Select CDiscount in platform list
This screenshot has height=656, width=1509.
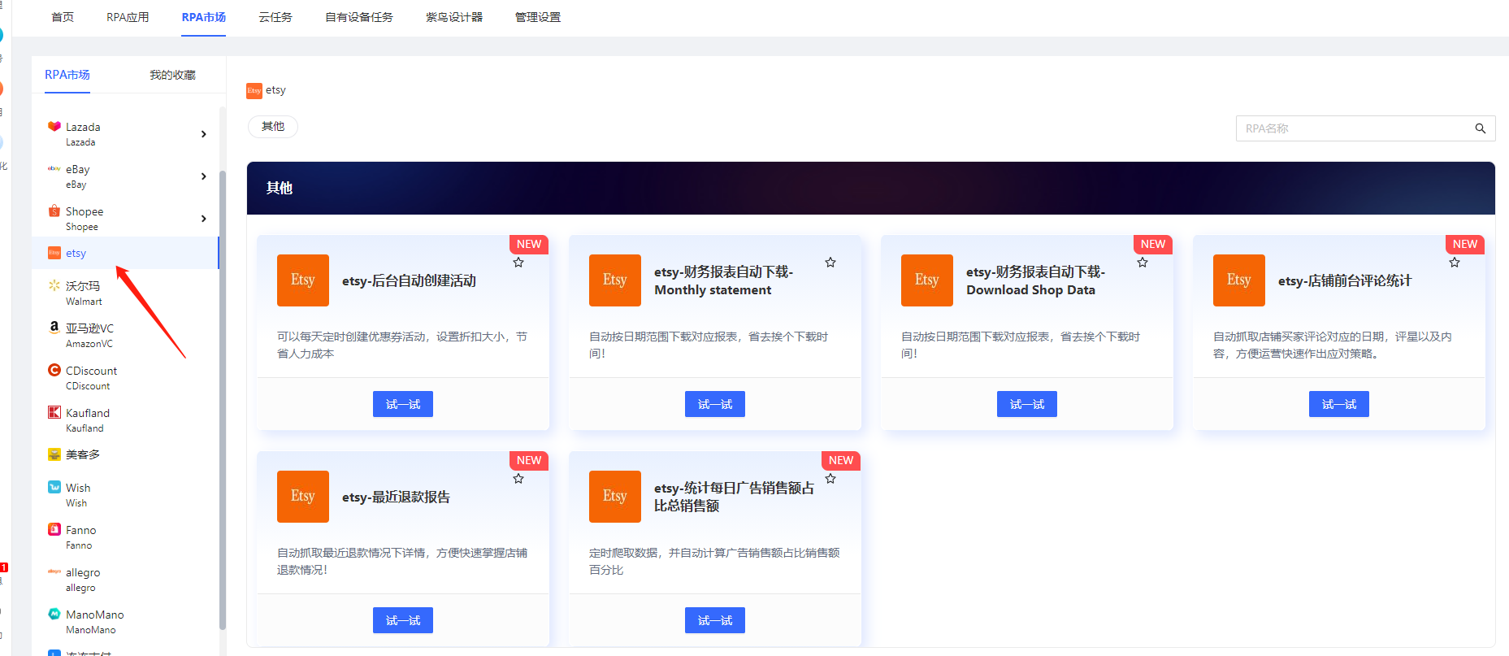coord(125,378)
